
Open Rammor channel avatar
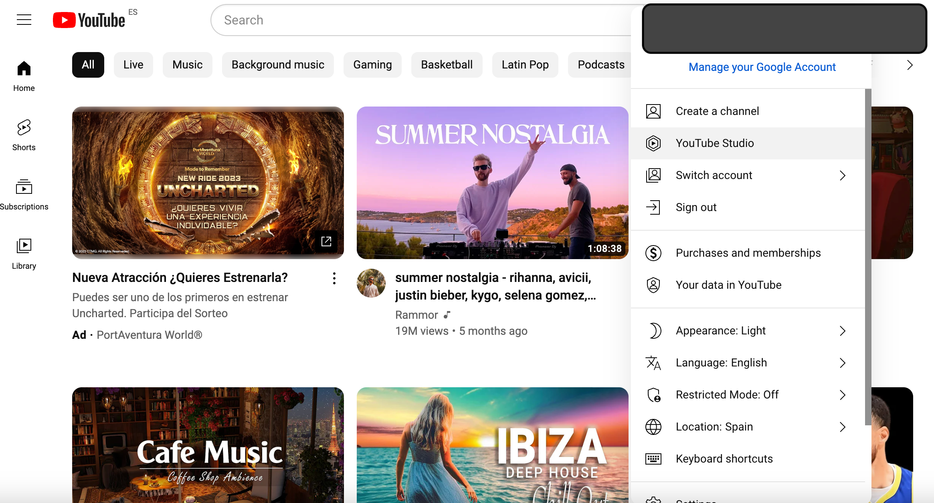(x=371, y=283)
